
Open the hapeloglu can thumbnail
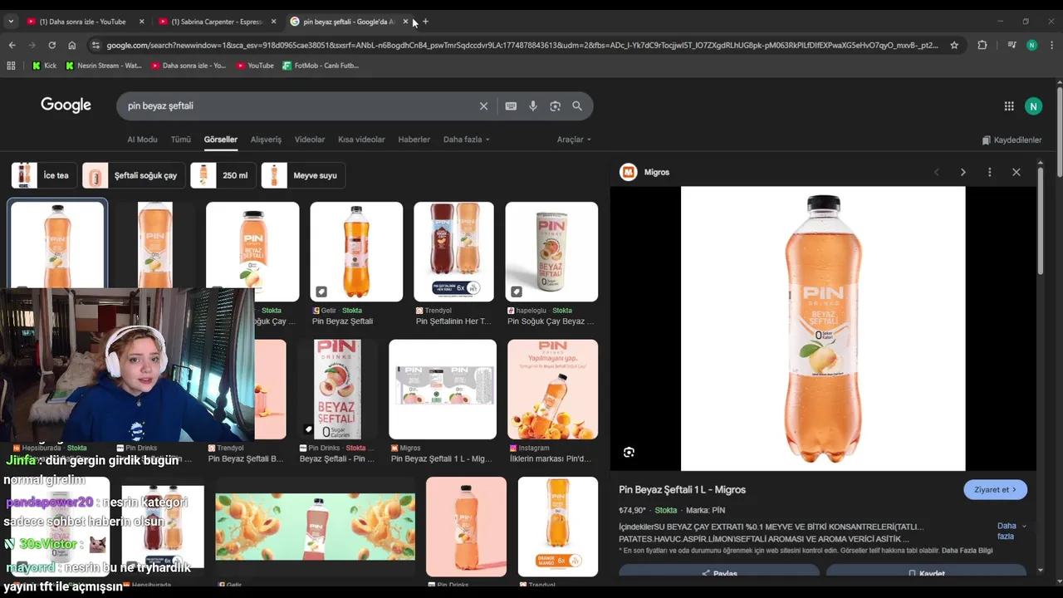551,252
